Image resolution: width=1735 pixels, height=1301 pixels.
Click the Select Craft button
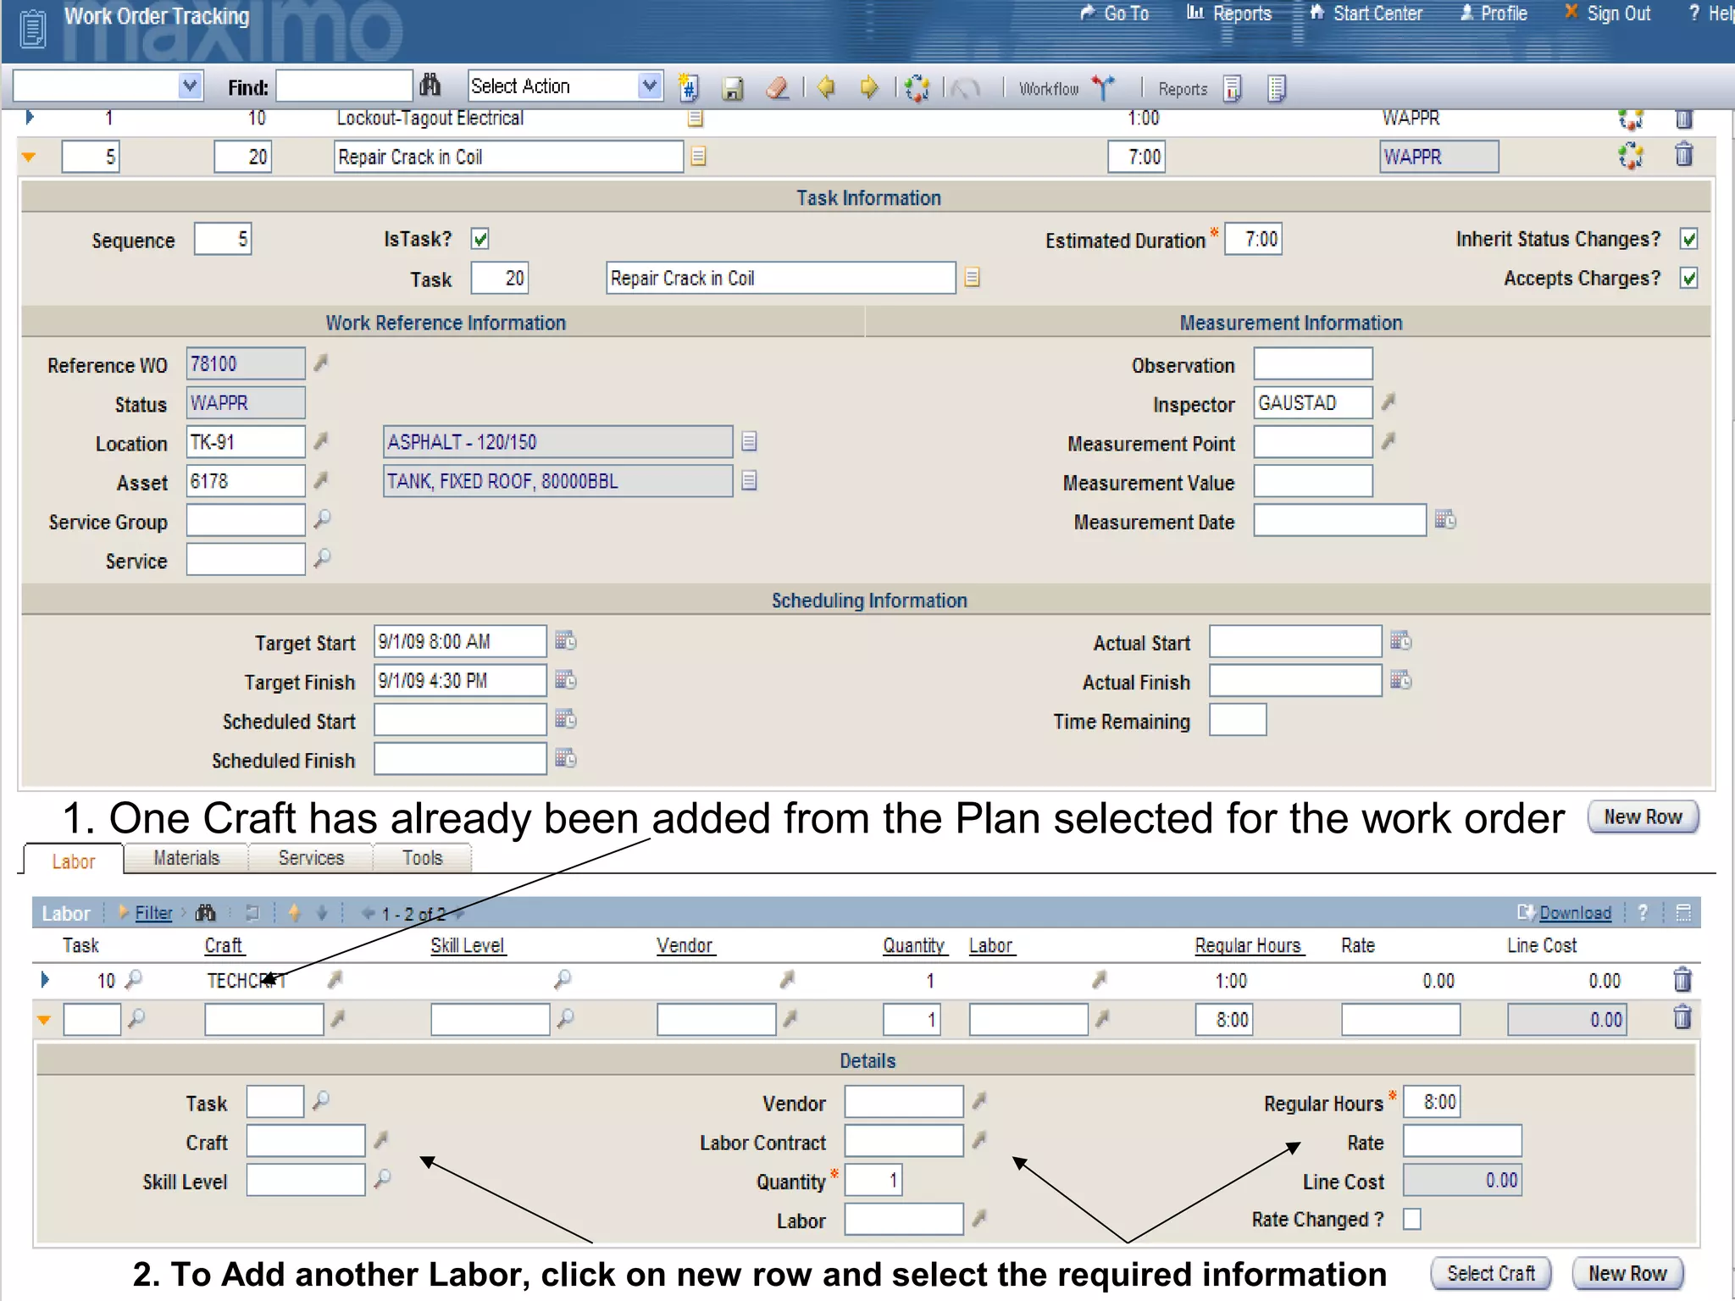point(1491,1273)
